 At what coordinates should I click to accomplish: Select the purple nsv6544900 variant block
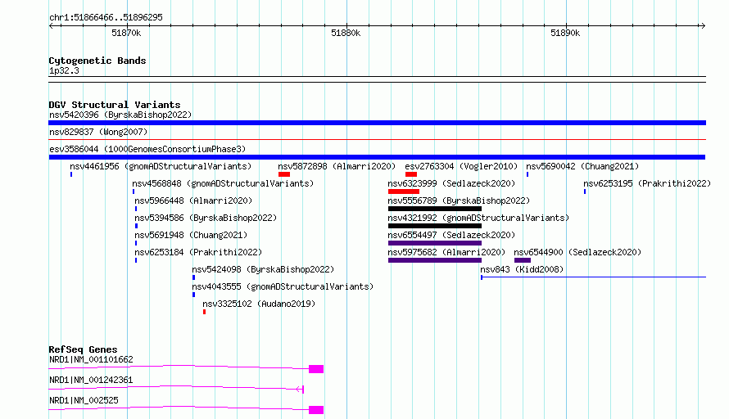tap(523, 260)
